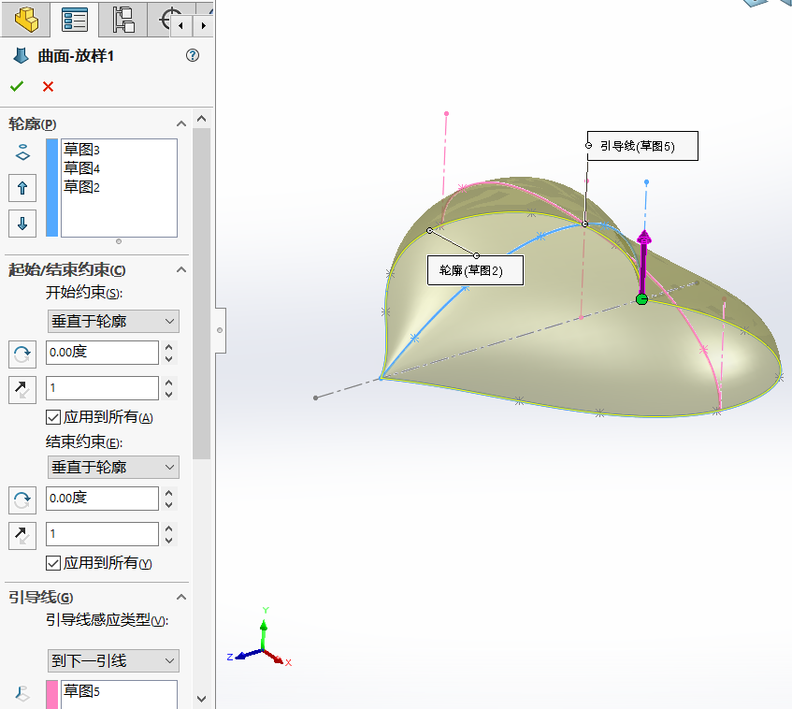Open the 结束约束 dropdown
792x709 pixels.
(x=113, y=468)
